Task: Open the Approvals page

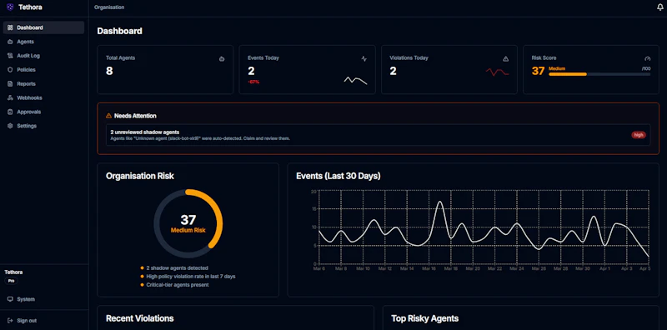Action: tap(44, 112)
